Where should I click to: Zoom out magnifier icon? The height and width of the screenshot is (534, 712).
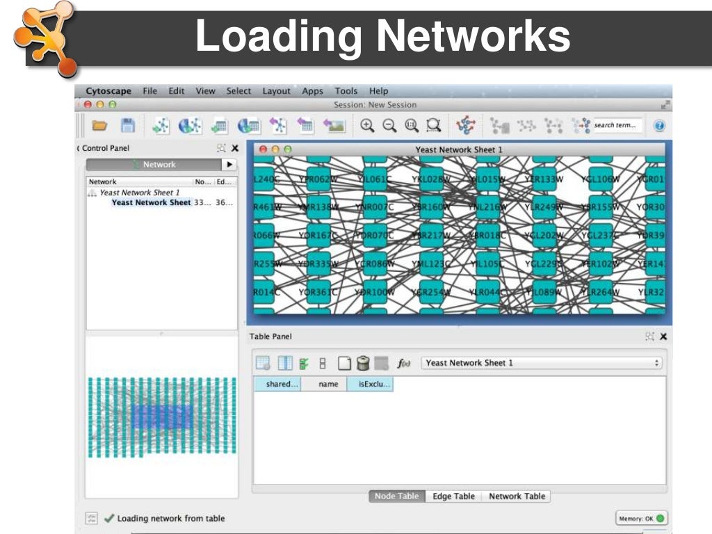[x=389, y=125]
